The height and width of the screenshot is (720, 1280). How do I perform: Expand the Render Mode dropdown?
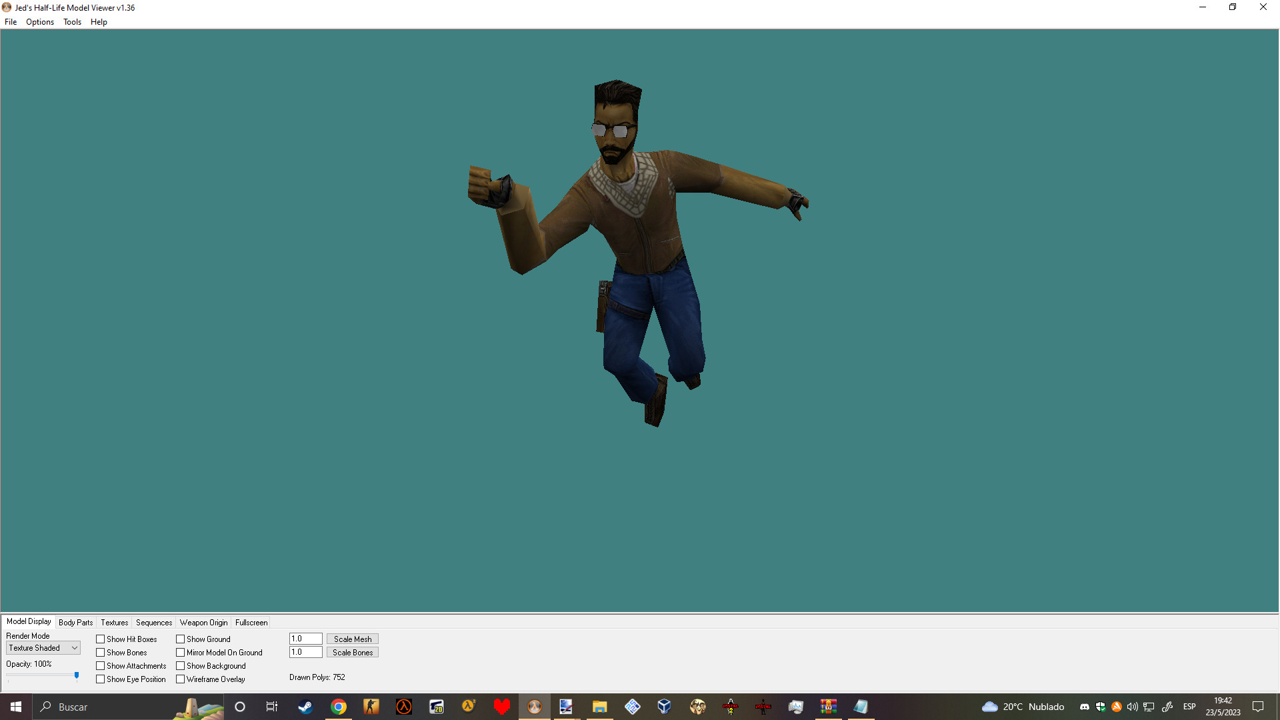[x=43, y=648]
